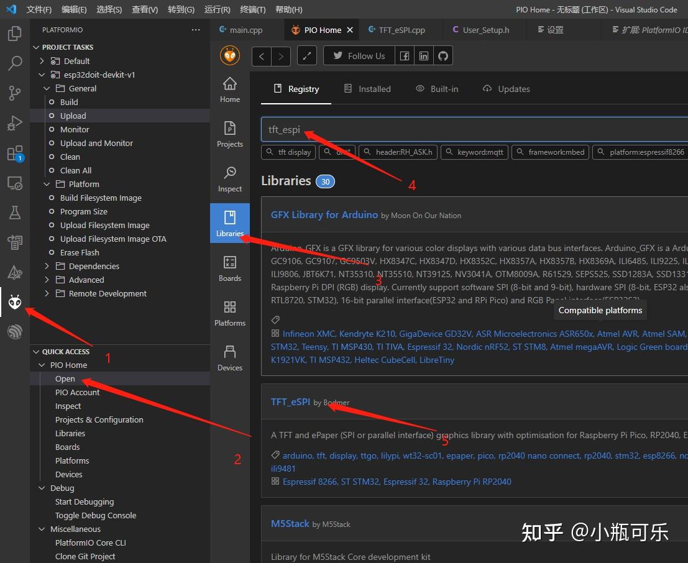Go forward in PIO Home navigation
688x563 pixels.
tap(281, 56)
